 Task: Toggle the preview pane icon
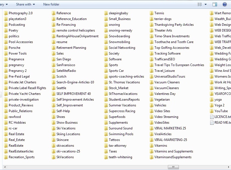tap(215, 4)
